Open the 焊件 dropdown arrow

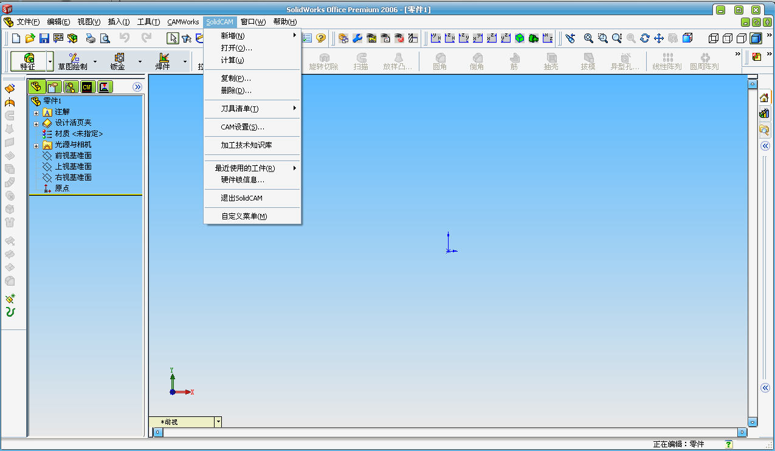pyautogui.click(x=185, y=61)
